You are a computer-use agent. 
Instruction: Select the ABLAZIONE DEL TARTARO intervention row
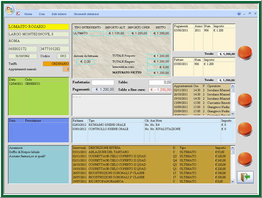[x=151, y=152]
